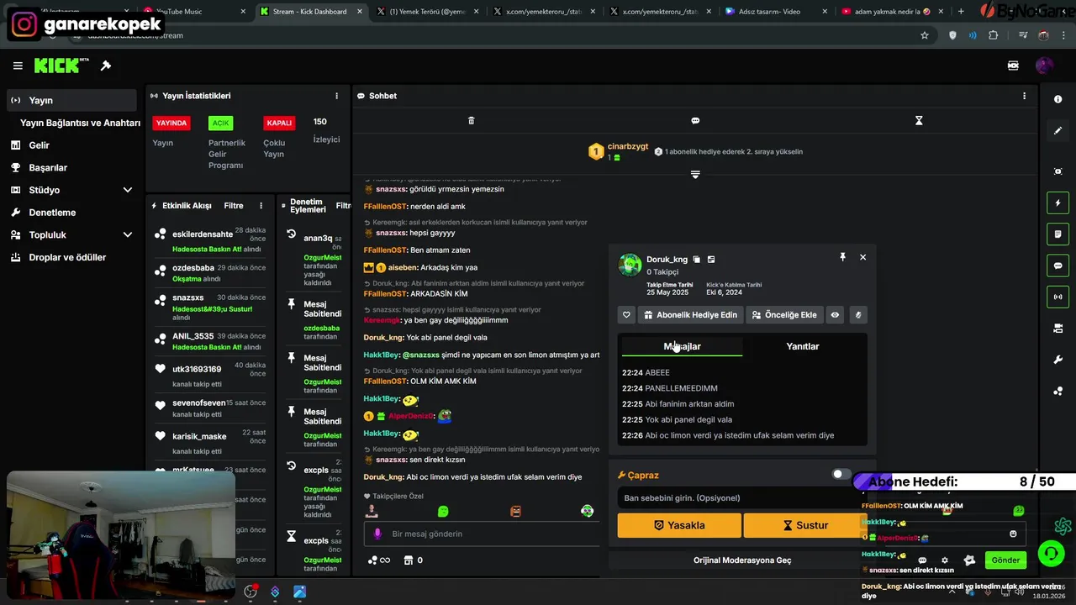Open Başarılar in sidebar
The image size is (1076, 605).
71,167
